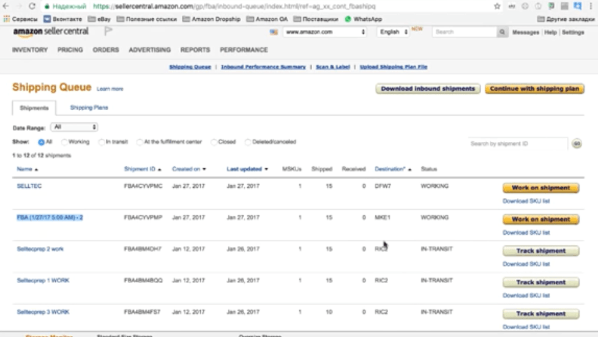The image size is (598, 337).
Task: Click the Search by shipment ID field
Action: click(x=518, y=144)
